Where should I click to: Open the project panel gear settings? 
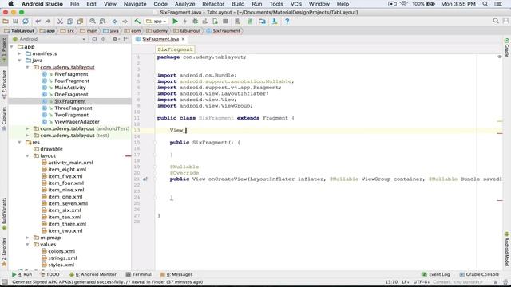click(x=115, y=39)
